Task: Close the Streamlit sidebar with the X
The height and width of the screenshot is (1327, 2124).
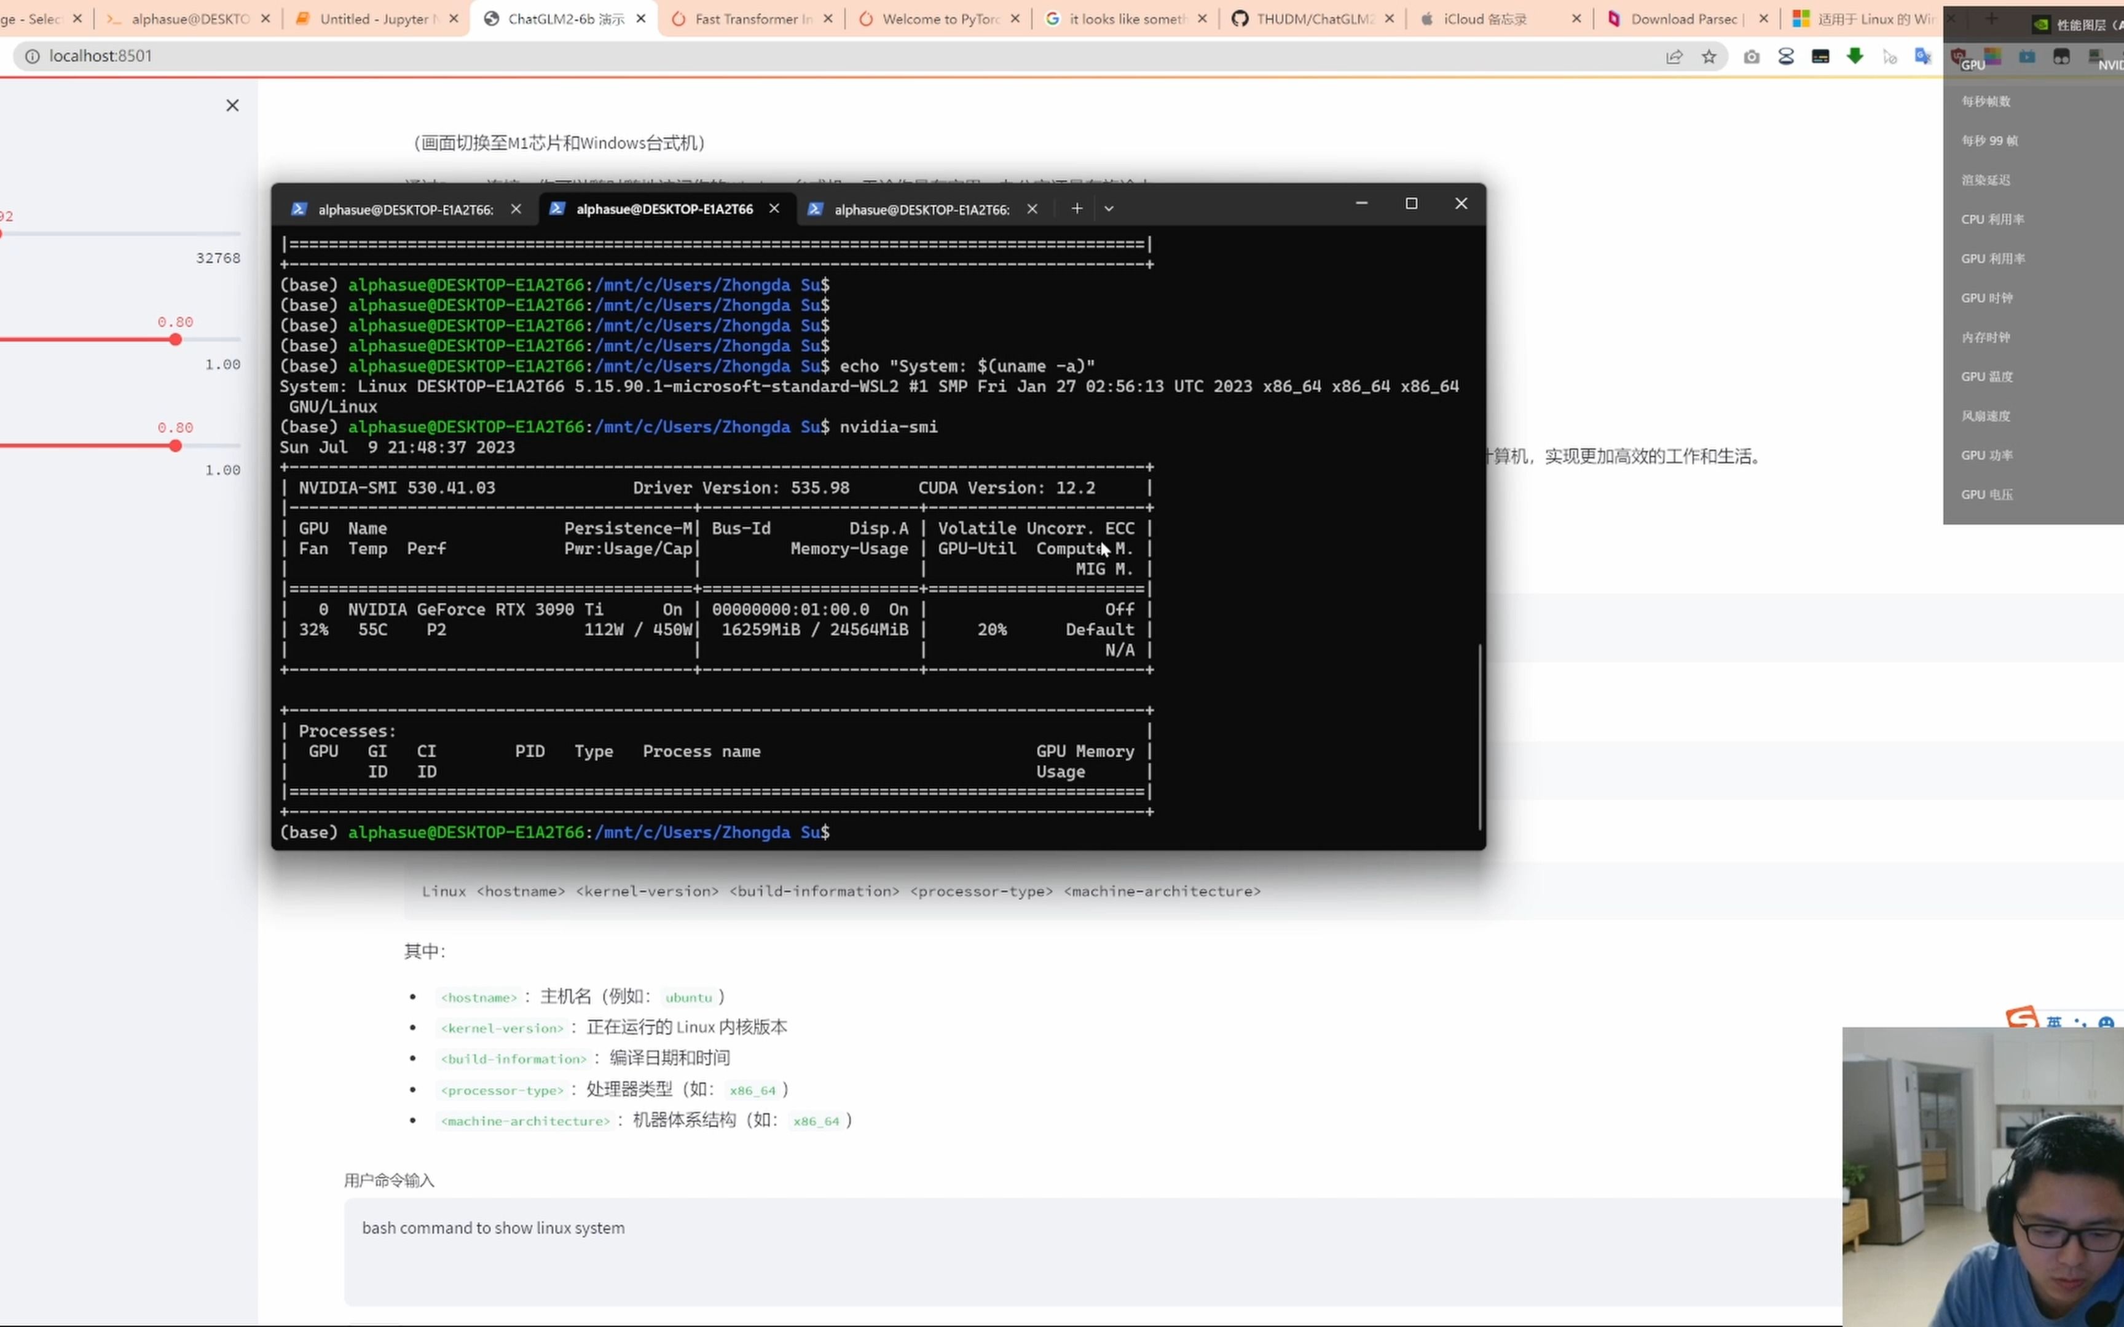Action: tap(232, 105)
